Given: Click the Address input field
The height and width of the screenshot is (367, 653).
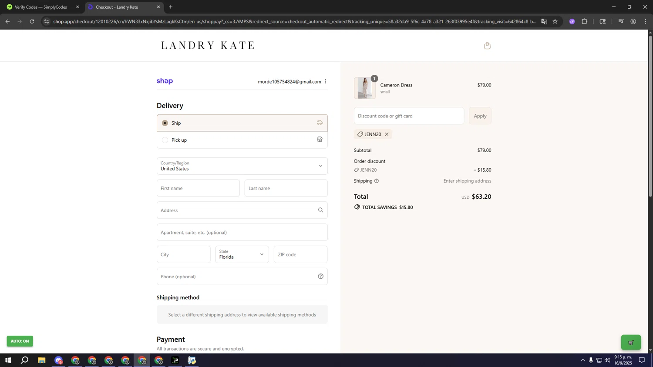Looking at the screenshot, I should pos(242,210).
